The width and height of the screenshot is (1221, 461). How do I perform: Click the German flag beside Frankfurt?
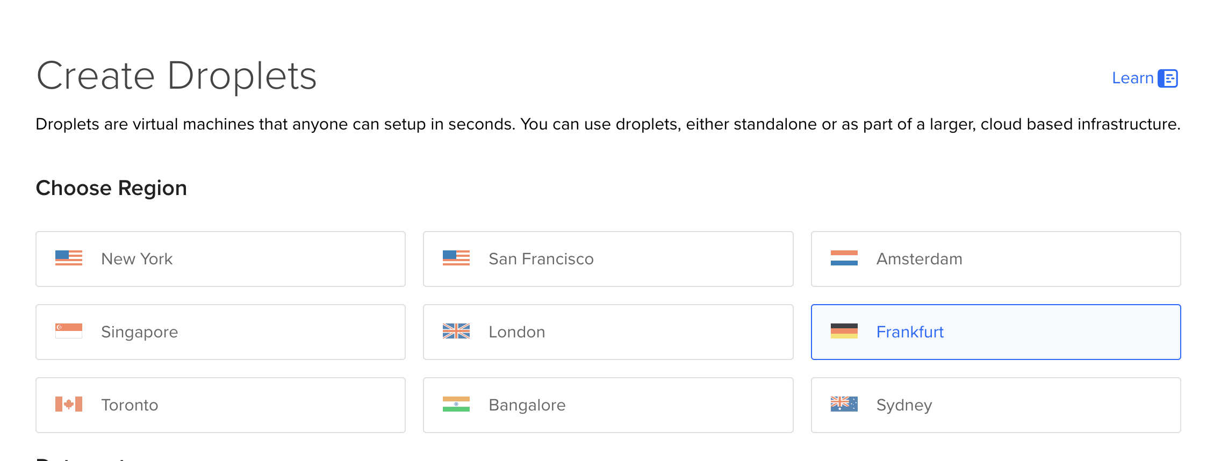(x=844, y=331)
